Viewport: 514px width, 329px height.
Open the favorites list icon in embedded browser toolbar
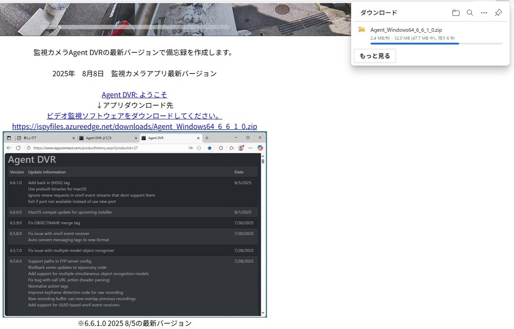pyautogui.click(x=231, y=148)
